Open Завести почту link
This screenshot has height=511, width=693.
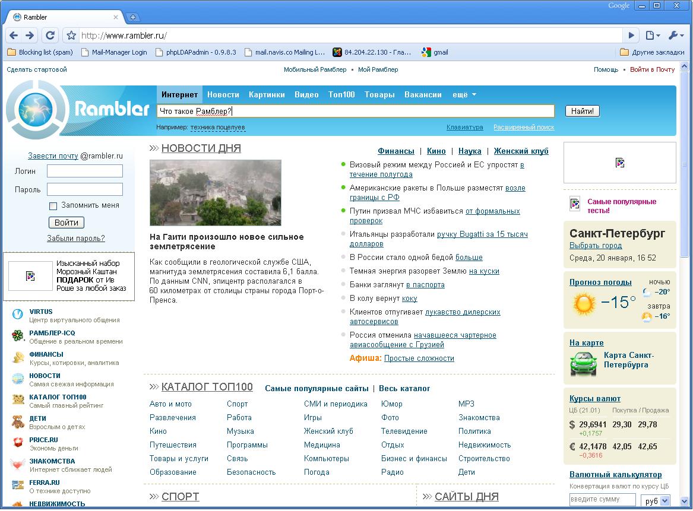point(53,155)
